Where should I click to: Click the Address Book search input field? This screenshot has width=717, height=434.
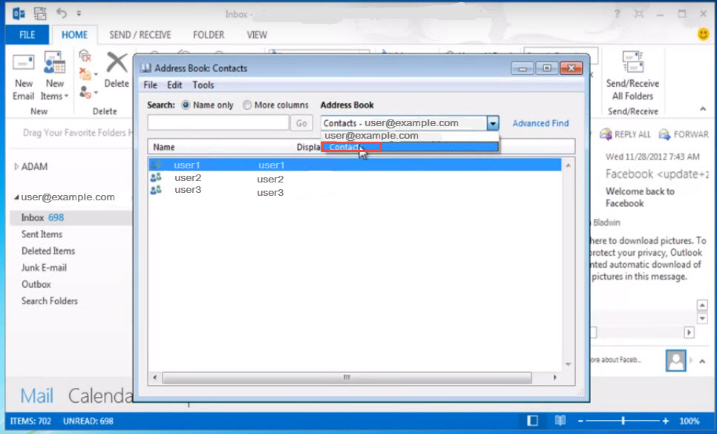(x=218, y=123)
